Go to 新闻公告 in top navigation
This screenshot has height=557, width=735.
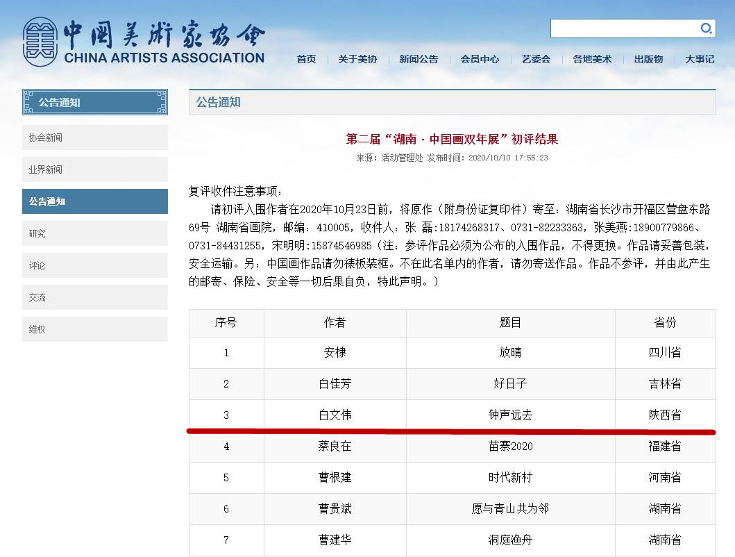pyautogui.click(x=419, y=59)
